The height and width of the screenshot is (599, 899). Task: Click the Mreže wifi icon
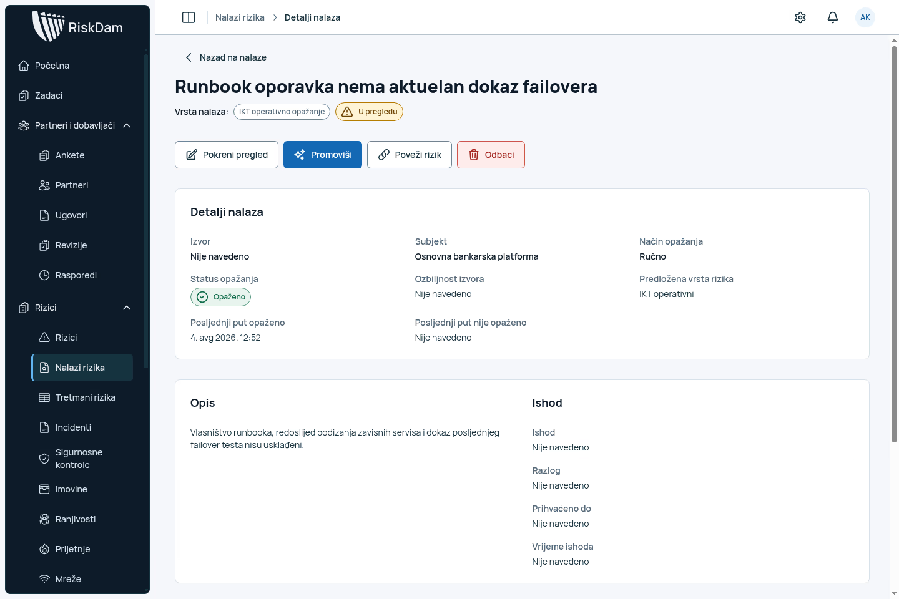coord(44,579)
